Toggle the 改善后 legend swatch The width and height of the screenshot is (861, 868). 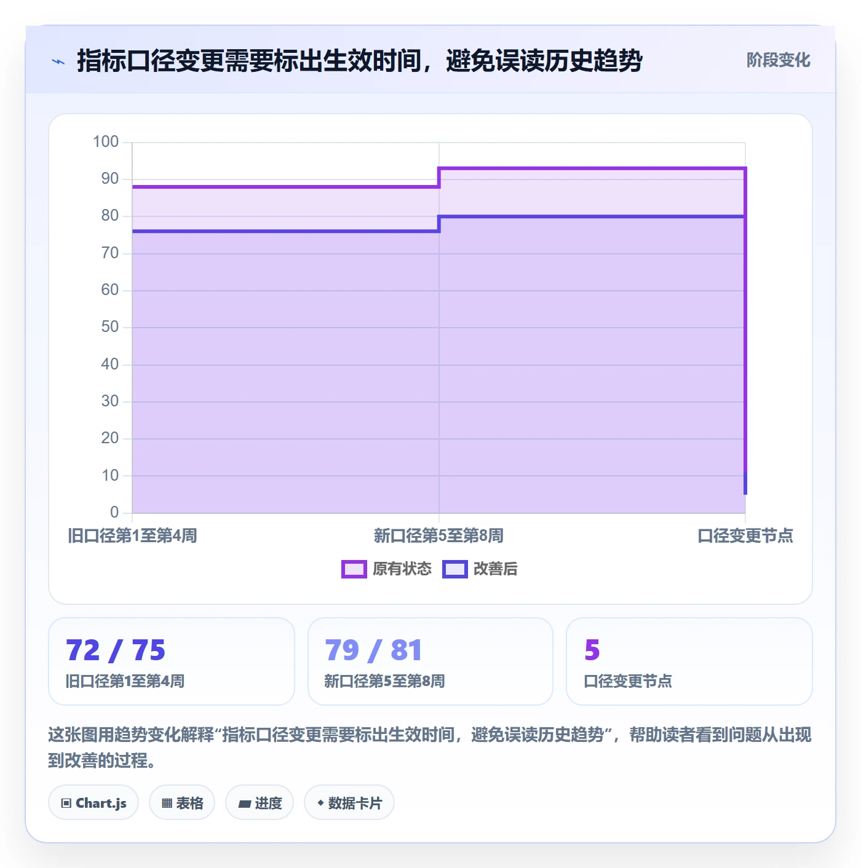(455, 569)
